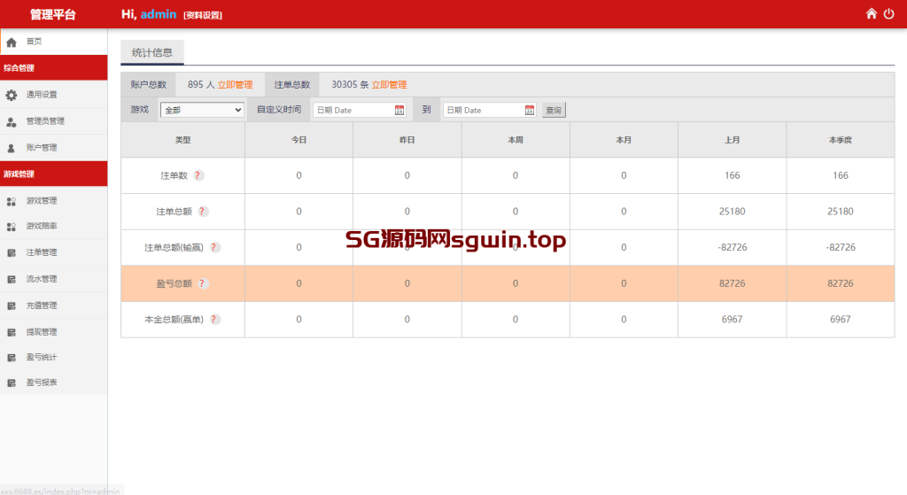The image size is (907, 495).
Task: Open the start date calendar icon
Action: point(399,110)
